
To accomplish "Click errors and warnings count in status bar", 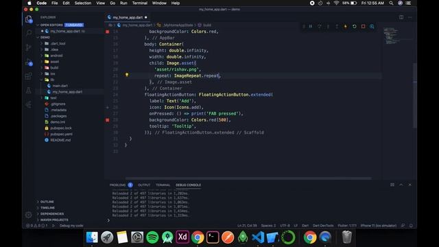I will tap(36, 226).
